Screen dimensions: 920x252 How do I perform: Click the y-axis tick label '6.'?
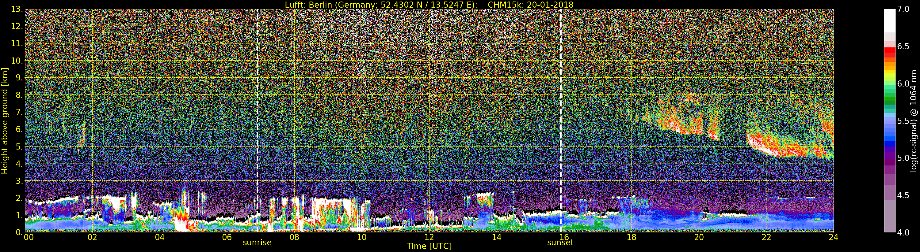pos(19,129)
